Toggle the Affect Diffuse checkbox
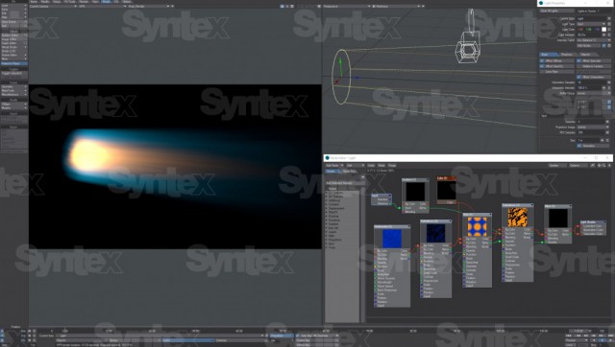The image size is (615, 347). tap(542, 61)
